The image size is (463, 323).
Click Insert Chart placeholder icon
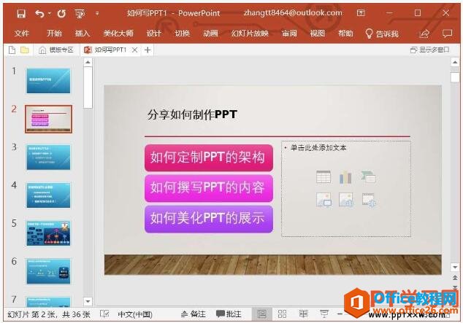[345, 177]
